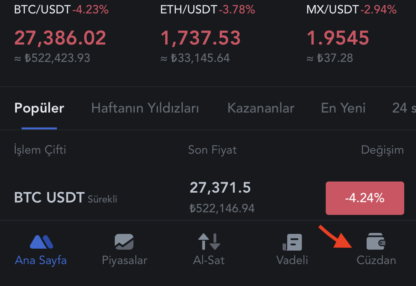Open the Cüzdan wallet icon
Viewport: 416px width, 286px height.
[376, 242]
